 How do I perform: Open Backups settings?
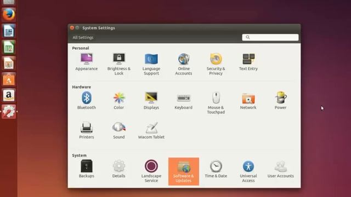point(87,169)
